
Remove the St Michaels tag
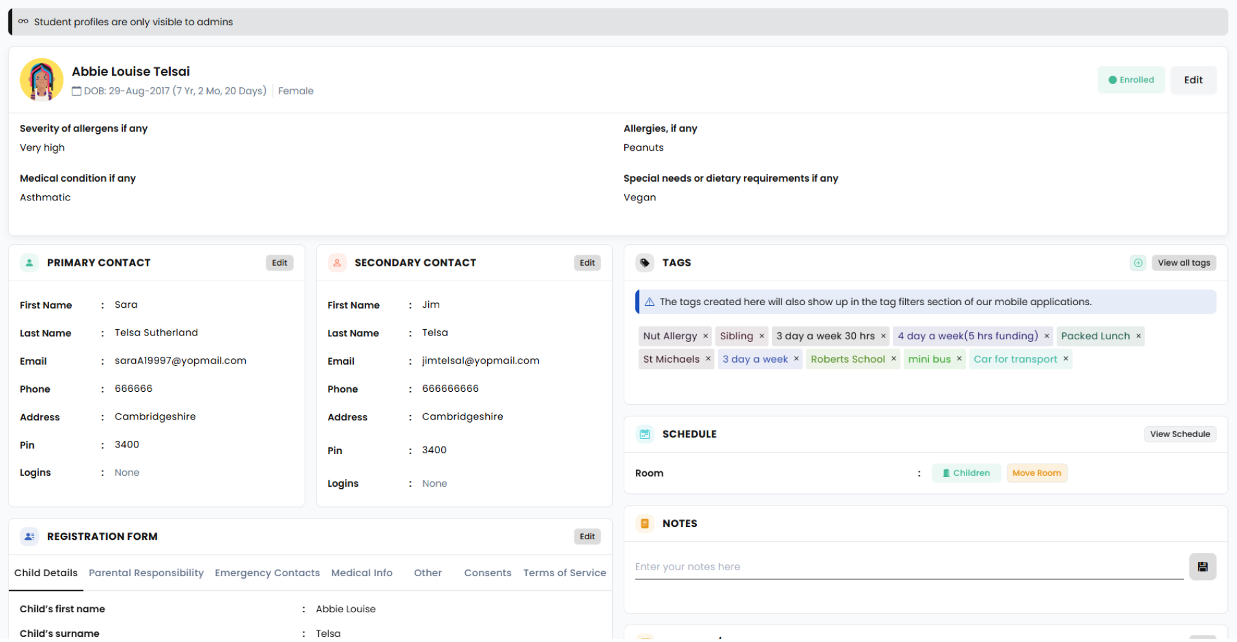pyautogui.click(x=708, y=359)
